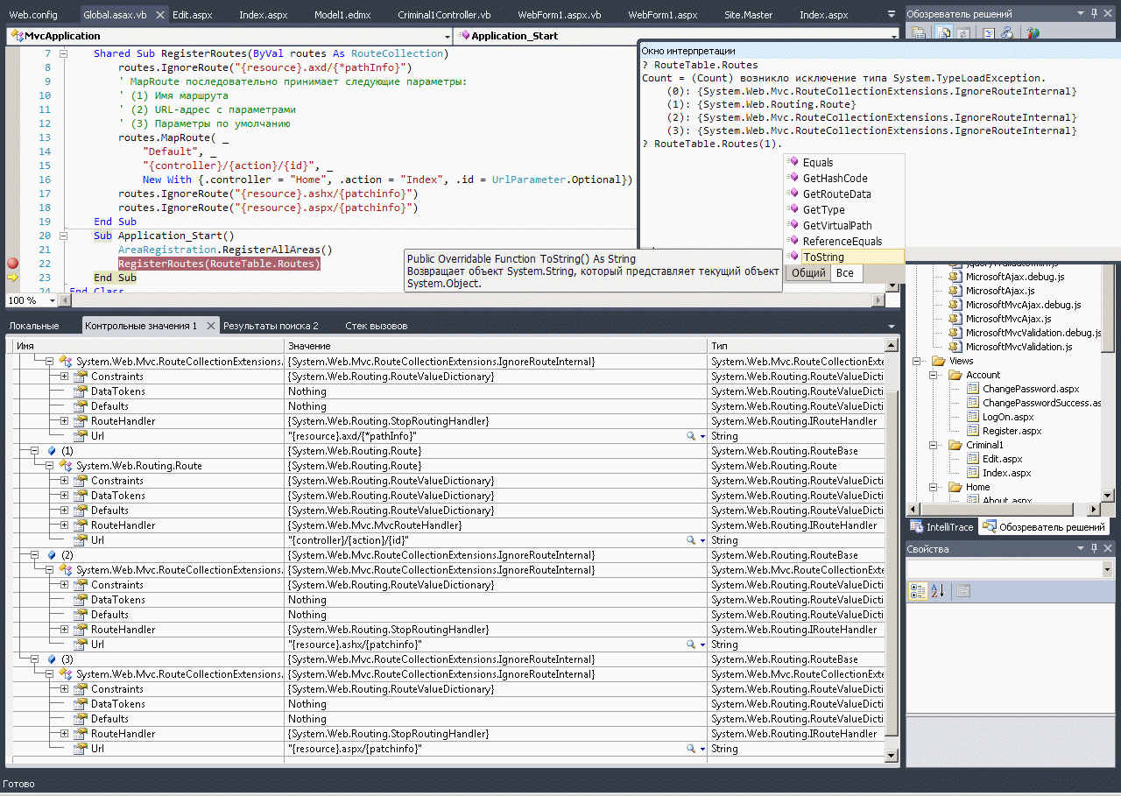Expand the Defaults node under System.Web.Routing.Route
The height and width of the screenshot is (796, 1121).
(65, 511)
